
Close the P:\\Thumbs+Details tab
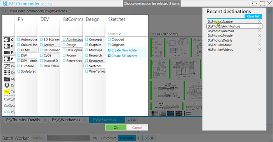pyautogui.click(x=45, y=120)
